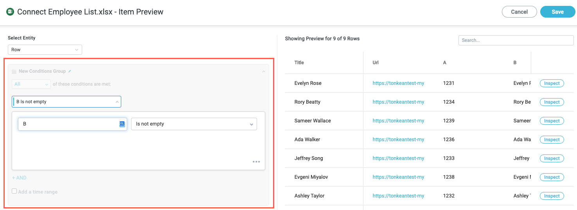Click the Excel file icon in header
This screenshot has height=210, width=577.
click(10, 12)
